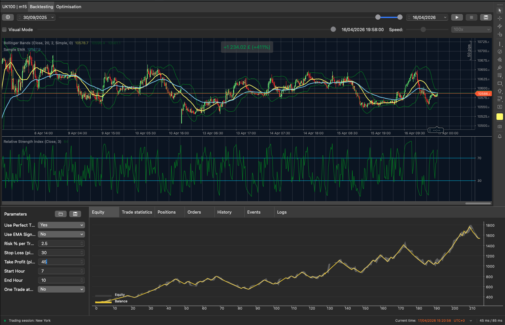This screenshot has width=505, height=325.
Task: Click the Speed slider knob
Action: (x=423, y=29)
